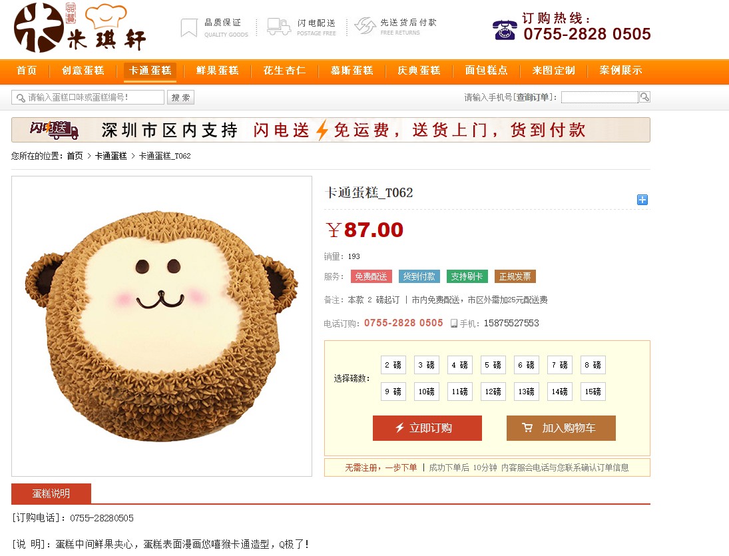This screenshot has height=556, width=729.
Task: Go to the 慕斯蛋糕 navigation tab
Action: (352, 71)
